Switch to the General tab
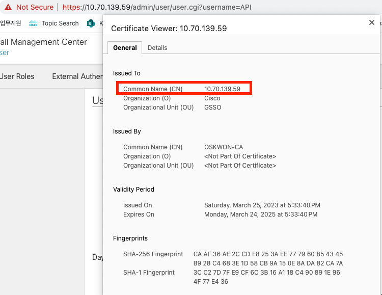The image size is (382, 295). point(125,48)
